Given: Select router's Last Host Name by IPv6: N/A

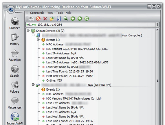Looking at the screenshot, I should tap(65, 117).
